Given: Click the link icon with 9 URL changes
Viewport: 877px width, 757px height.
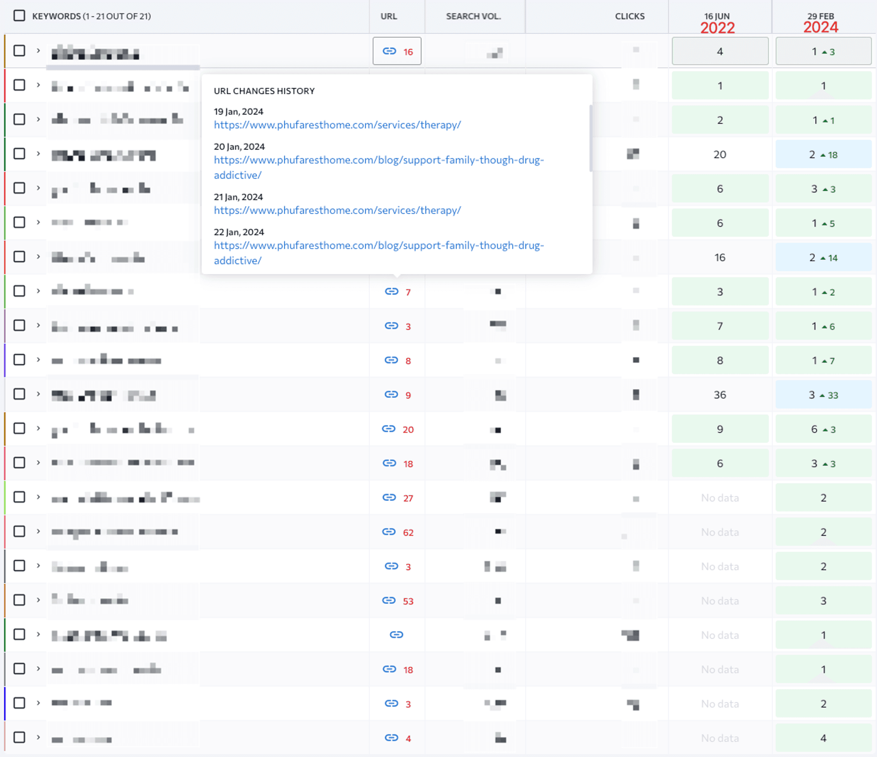Looking at the screenshot, I should tap(391, 394).
